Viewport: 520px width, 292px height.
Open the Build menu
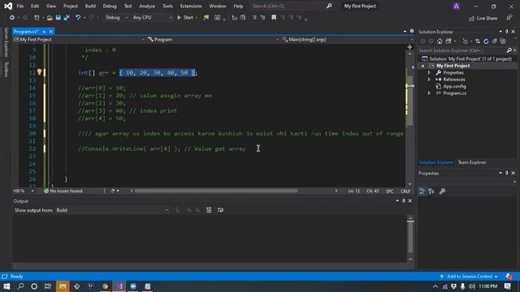(90, 6)
